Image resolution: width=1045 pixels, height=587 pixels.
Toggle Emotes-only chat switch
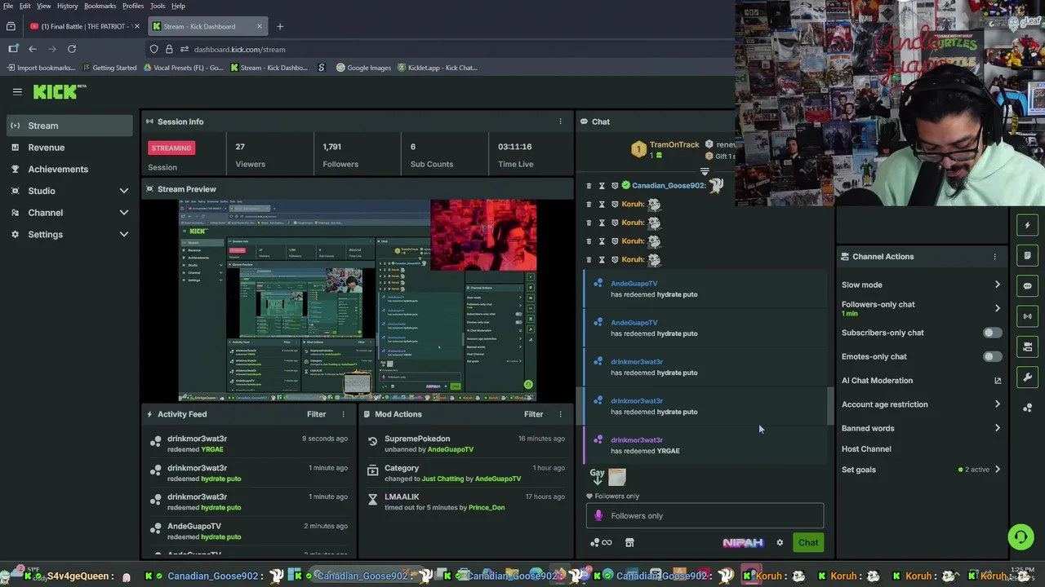pyautogui.click(x=992, y=356)
